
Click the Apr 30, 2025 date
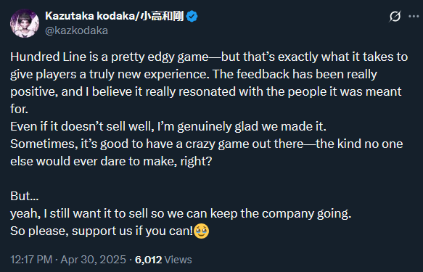coord(93,260)
